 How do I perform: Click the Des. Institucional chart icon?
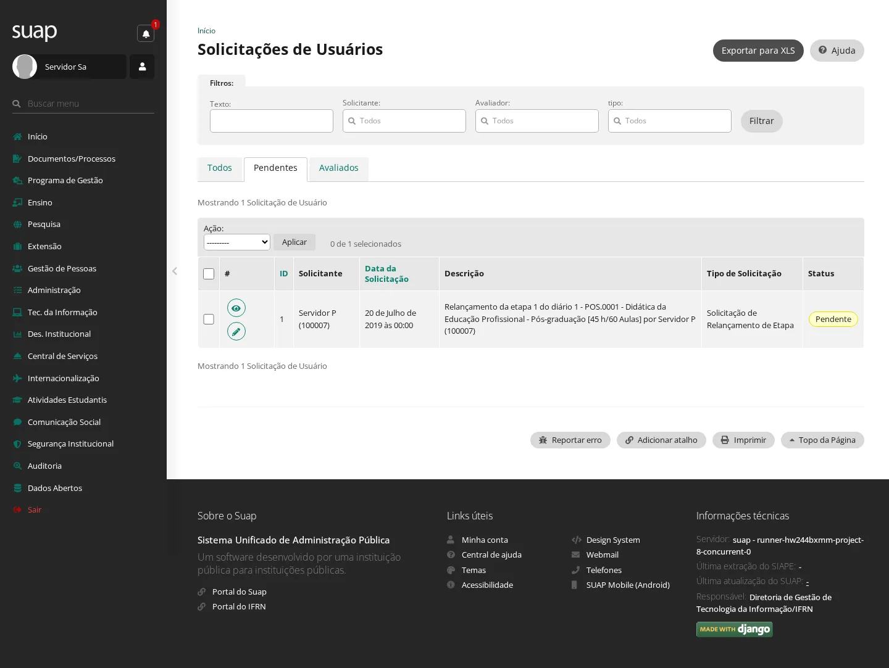17,334
